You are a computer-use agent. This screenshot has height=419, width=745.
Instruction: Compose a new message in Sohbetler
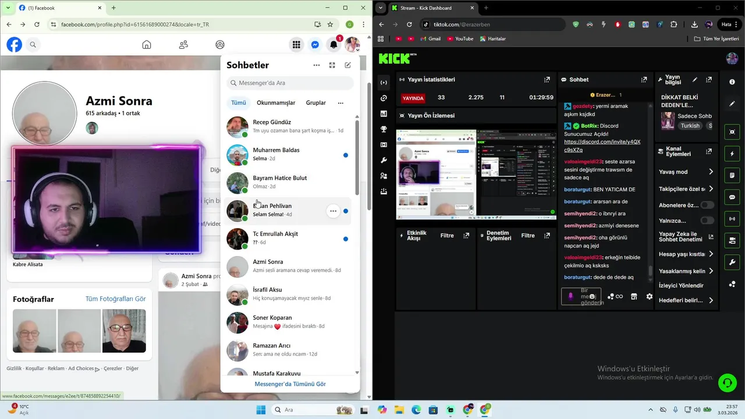pyautogui.click(x=347, y=65)
